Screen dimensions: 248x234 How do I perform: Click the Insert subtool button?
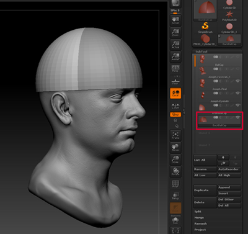click(229, 194)
